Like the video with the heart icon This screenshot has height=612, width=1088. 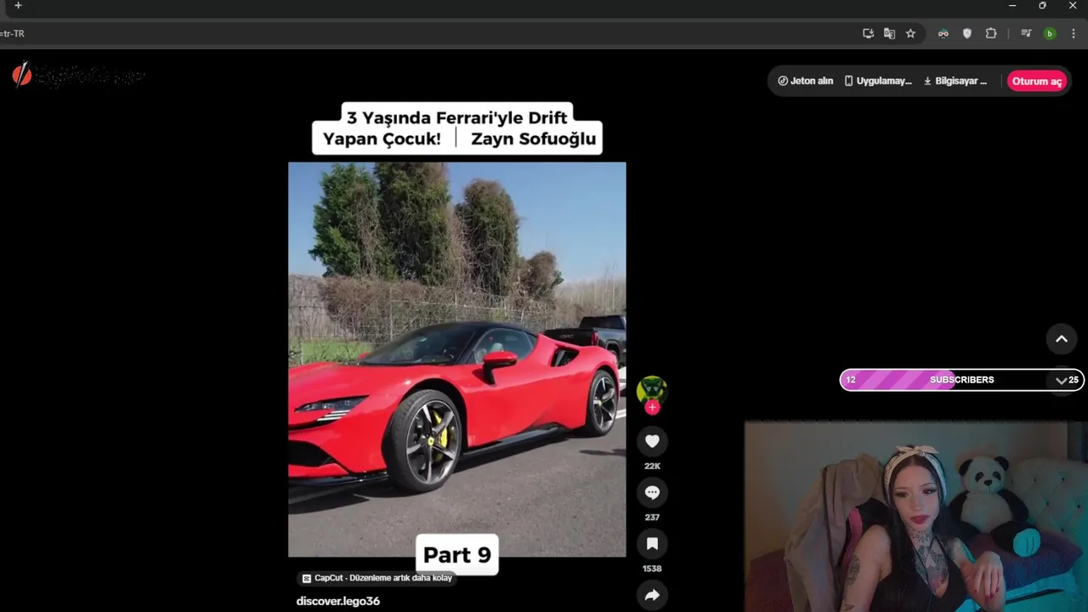[x=652, y=441]
